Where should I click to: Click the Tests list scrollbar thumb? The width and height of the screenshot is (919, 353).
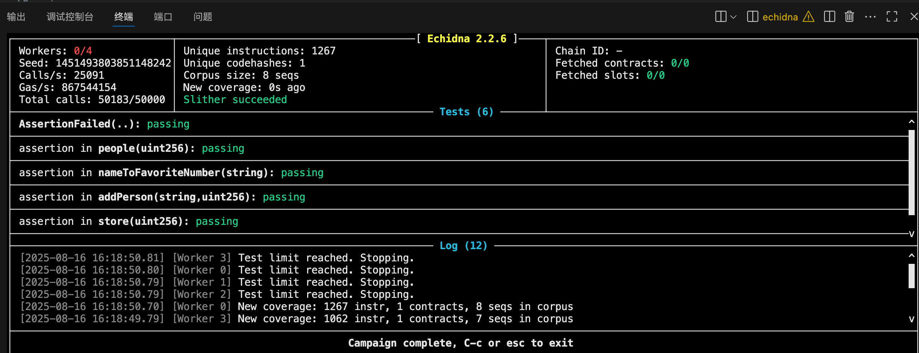pyautogui.click(x=911, y=173)
